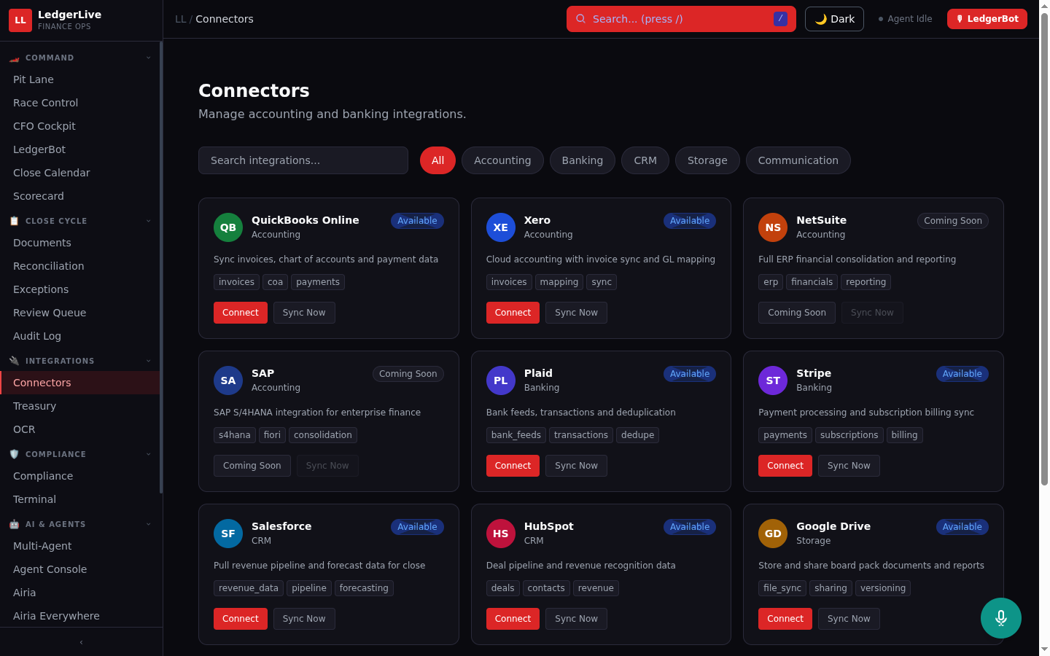This screenshot has width=1050, height=656.
Task: Click the shield icon beside COMPLIANCE
Action: (15, 454)
